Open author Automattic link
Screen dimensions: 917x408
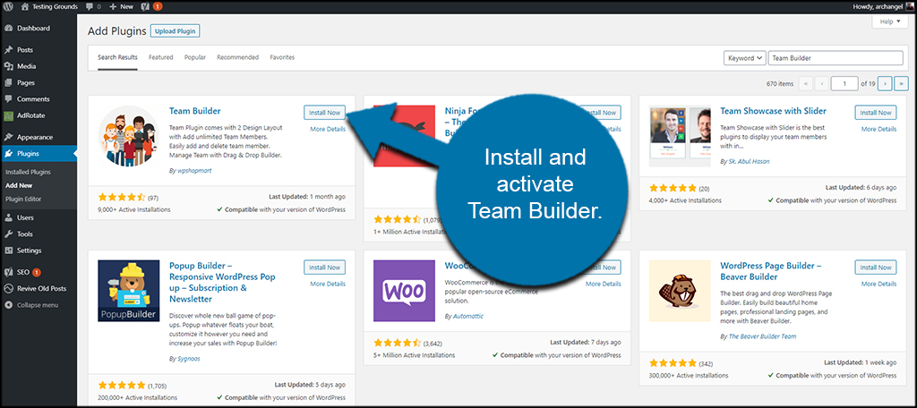click(x=467, y=316)
